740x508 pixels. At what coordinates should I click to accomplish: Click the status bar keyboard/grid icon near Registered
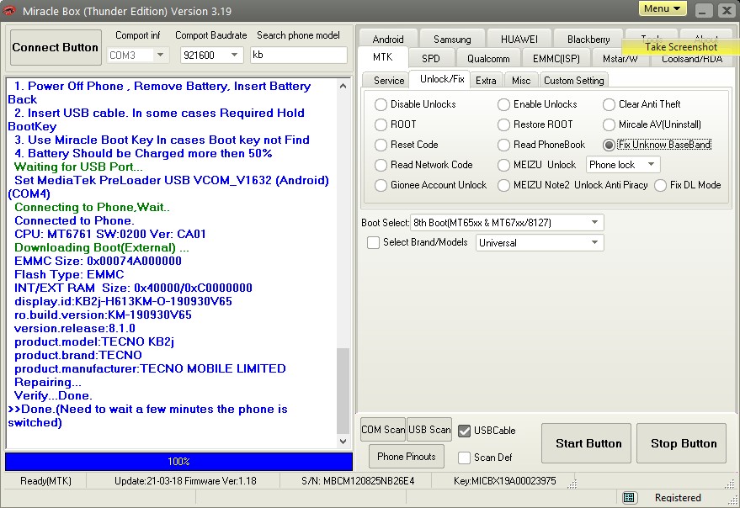coord(628,497)
